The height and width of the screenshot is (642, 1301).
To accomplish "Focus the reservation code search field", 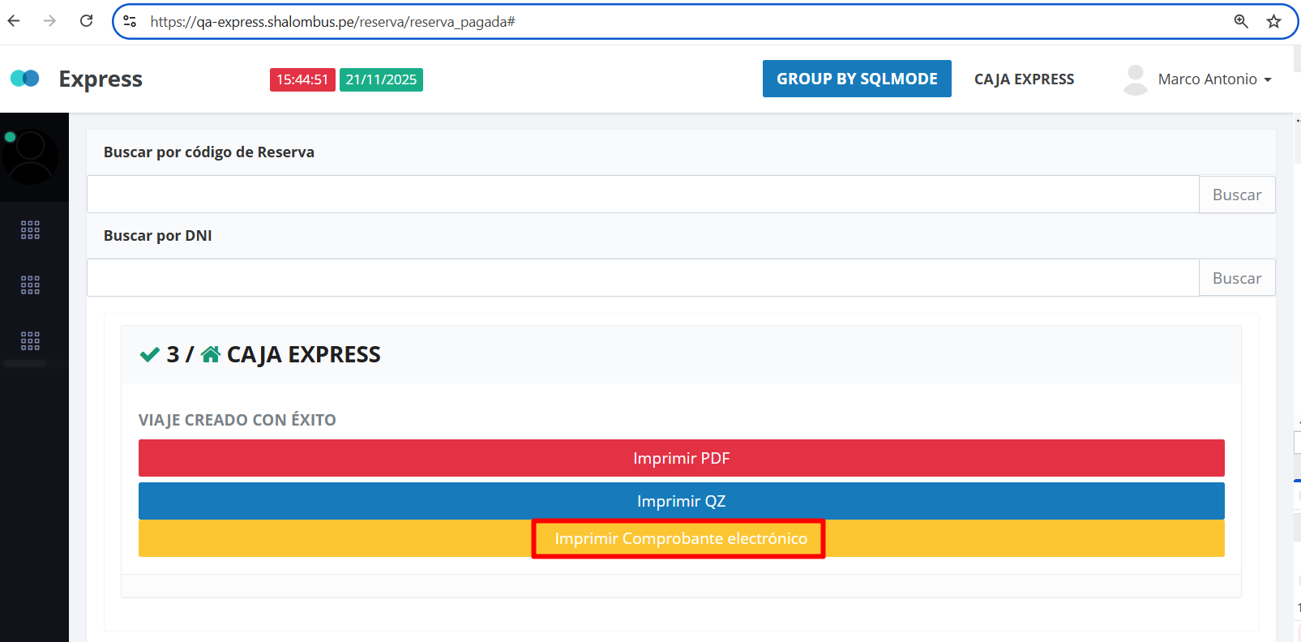I will click(642, 195).
